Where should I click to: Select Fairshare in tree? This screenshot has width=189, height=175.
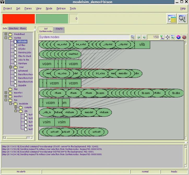click(x=22, y=64)
